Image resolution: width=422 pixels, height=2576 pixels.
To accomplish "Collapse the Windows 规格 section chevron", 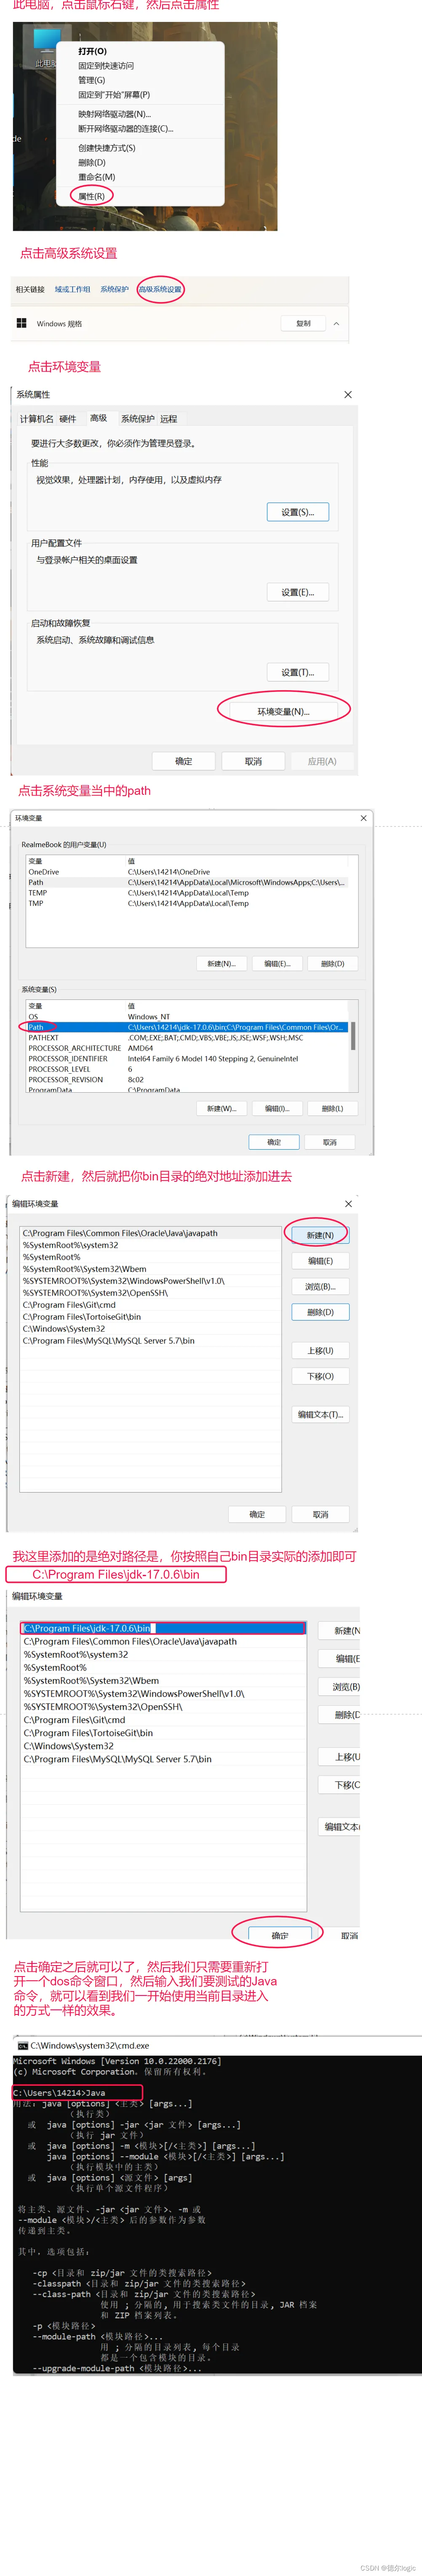I will tap(336, 323).
